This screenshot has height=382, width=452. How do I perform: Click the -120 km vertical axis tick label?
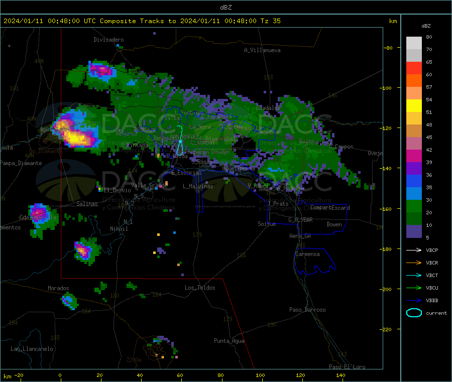tap(387, 128)
